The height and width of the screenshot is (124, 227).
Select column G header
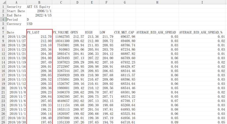[124, 2]
